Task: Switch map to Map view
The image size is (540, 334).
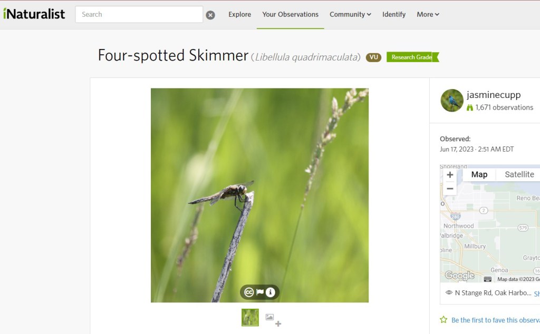Action: (x=479, y=174)
